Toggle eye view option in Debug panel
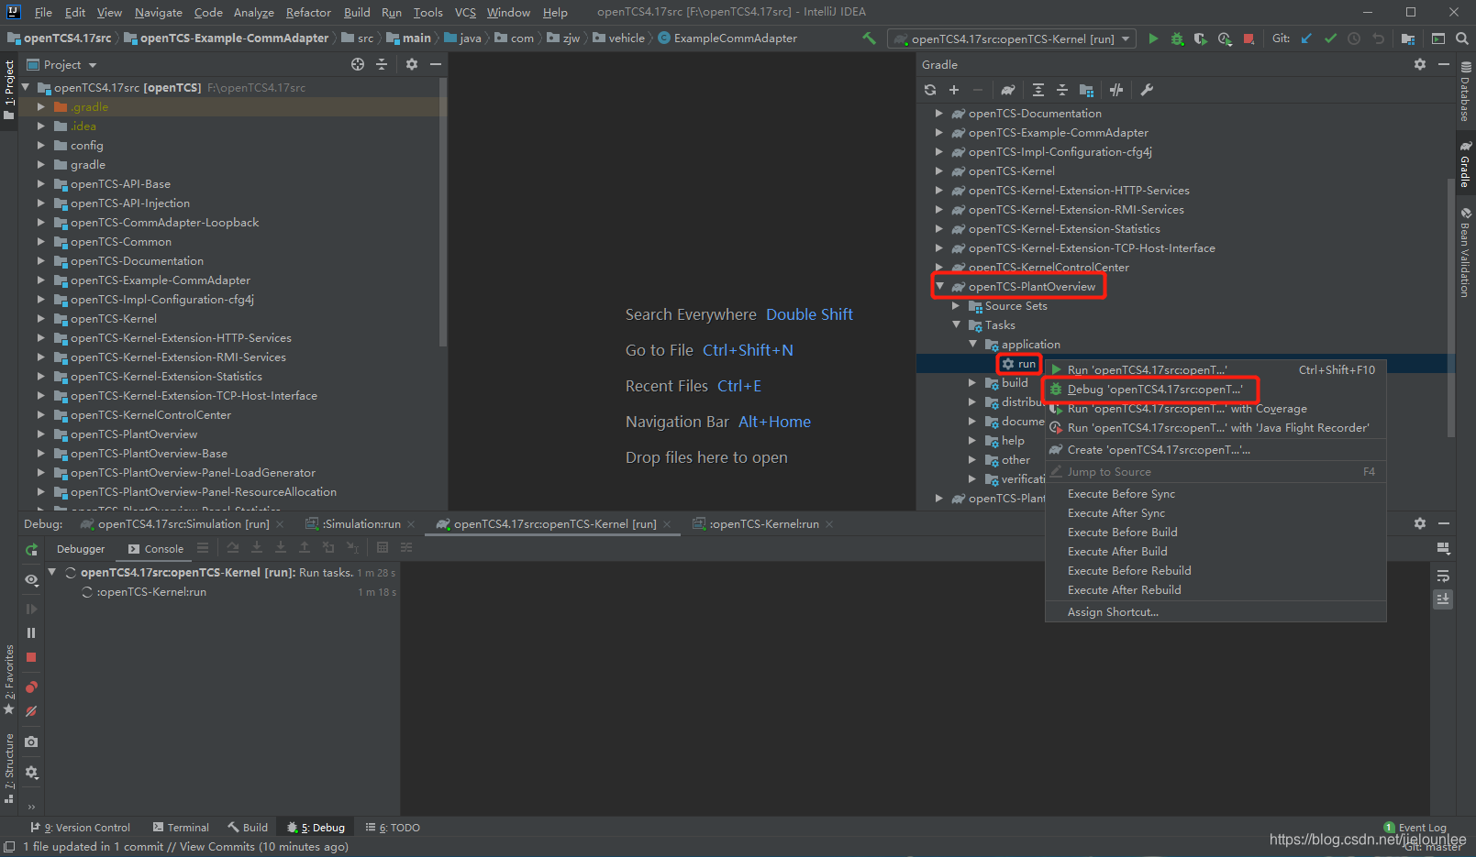Screen dimensions: 1476x857 [31, 579]
